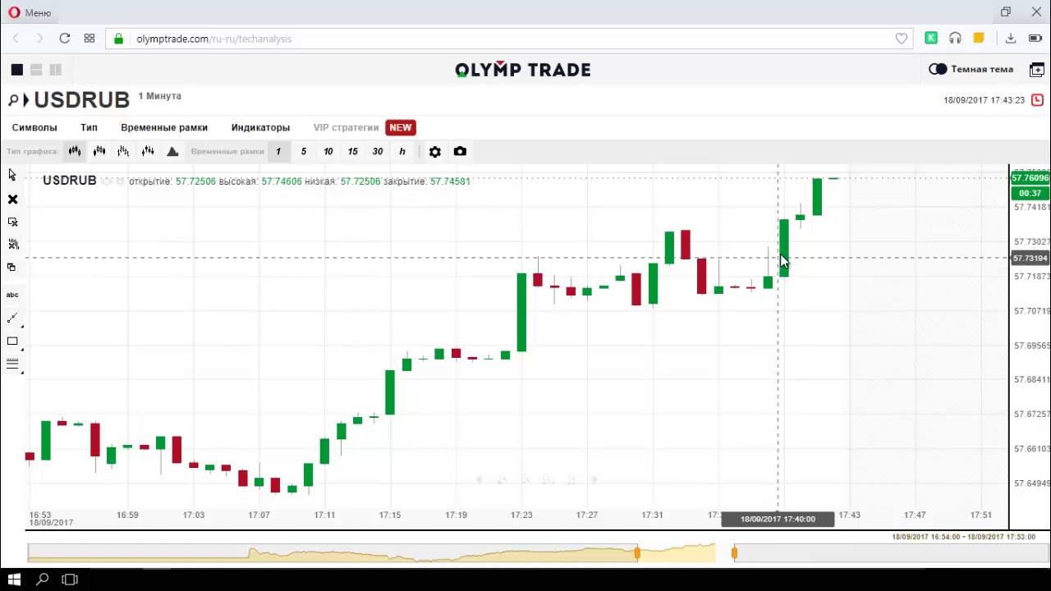Expand the USDRUB symbol arrow
Screen dimensions: 1051x591
[26, 100]
